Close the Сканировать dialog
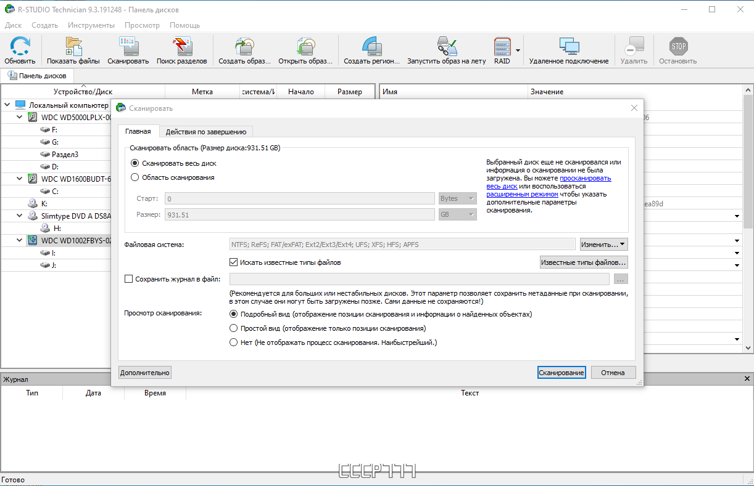 [x=634, y=108]
